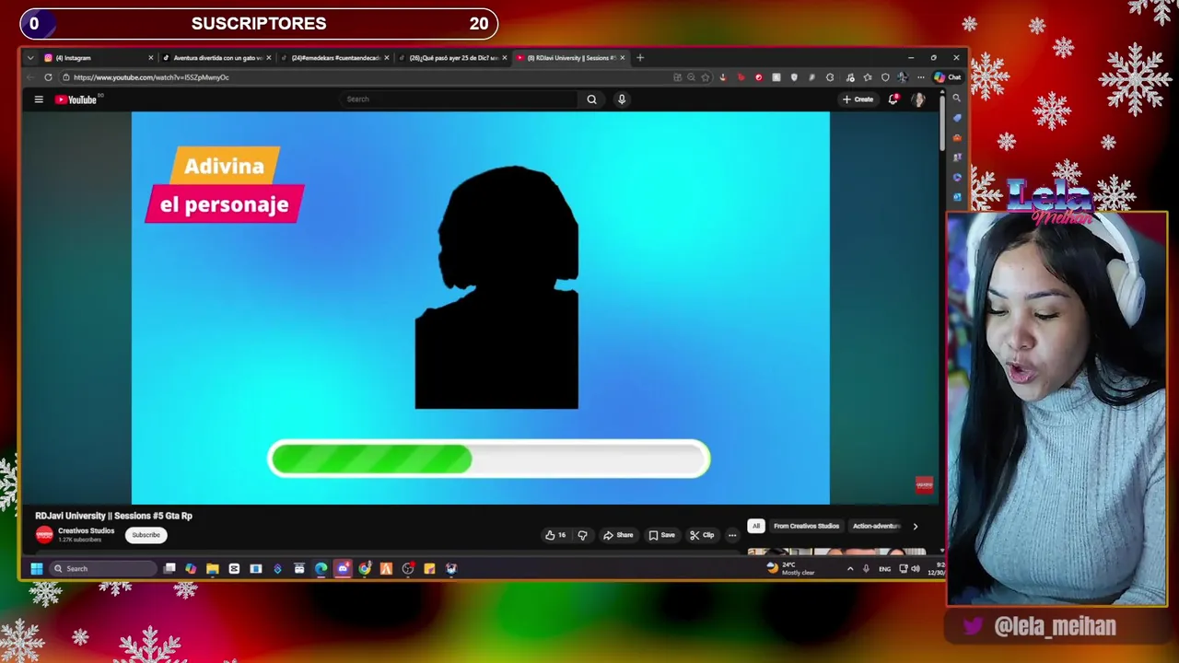Open the Windows Start menu
Screen dimensions: 1179x663
tap(37, 569)
